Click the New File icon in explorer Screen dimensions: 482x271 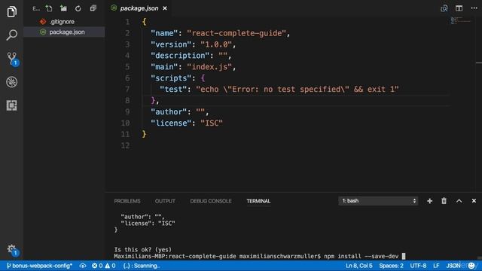49,8
